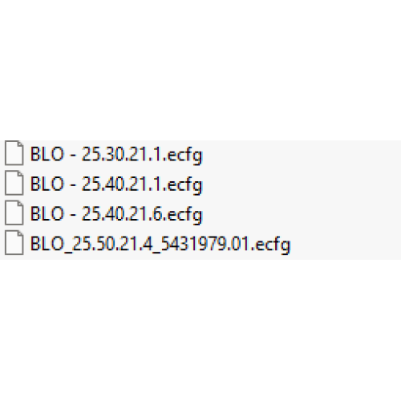
Task: Select the file name BLO - 25.30.21.1.ecfg
Action: click(116, 155)
